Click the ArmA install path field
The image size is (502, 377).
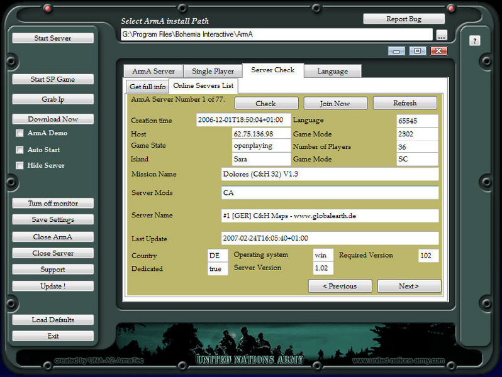click(276, 35)
